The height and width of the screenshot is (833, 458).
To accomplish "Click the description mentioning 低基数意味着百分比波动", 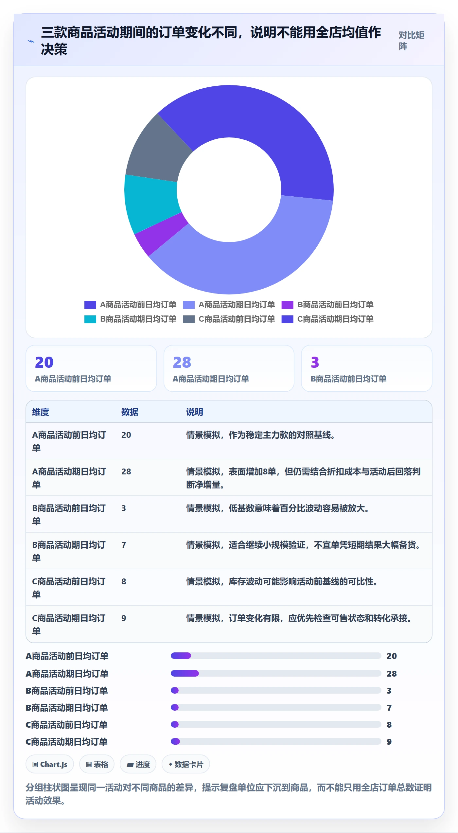I will 278,508.
